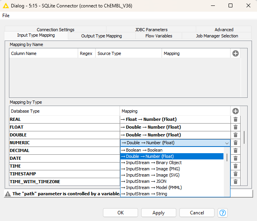Open help with question mark icon
Viewport: 257px width, 221px height.
pyautogui.click(x=223, y=213)
